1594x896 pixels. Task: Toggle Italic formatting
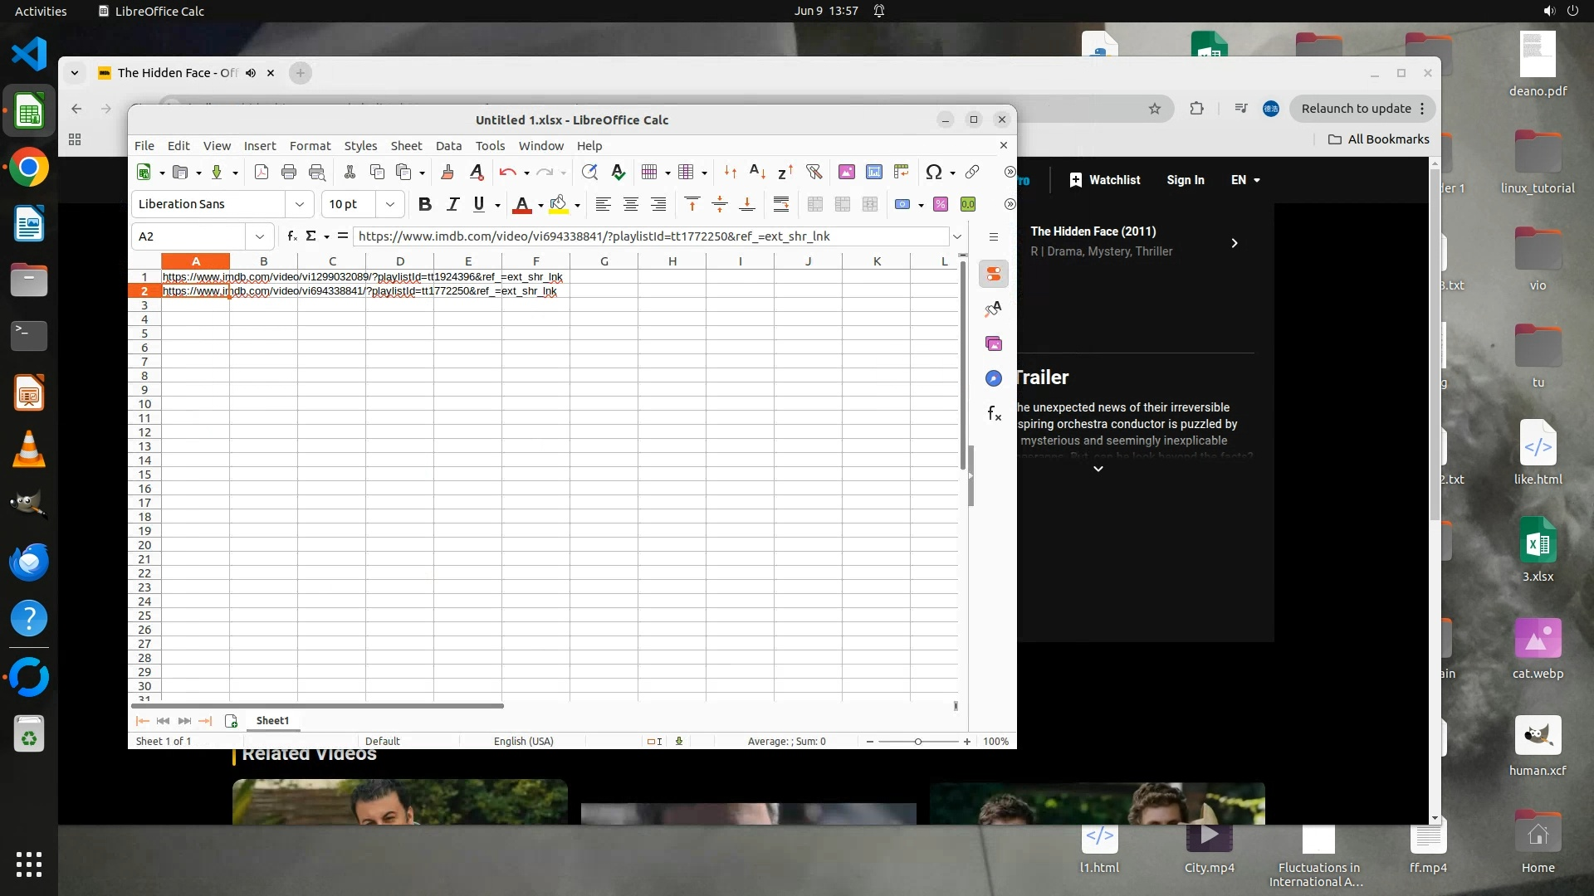[452, 204]
